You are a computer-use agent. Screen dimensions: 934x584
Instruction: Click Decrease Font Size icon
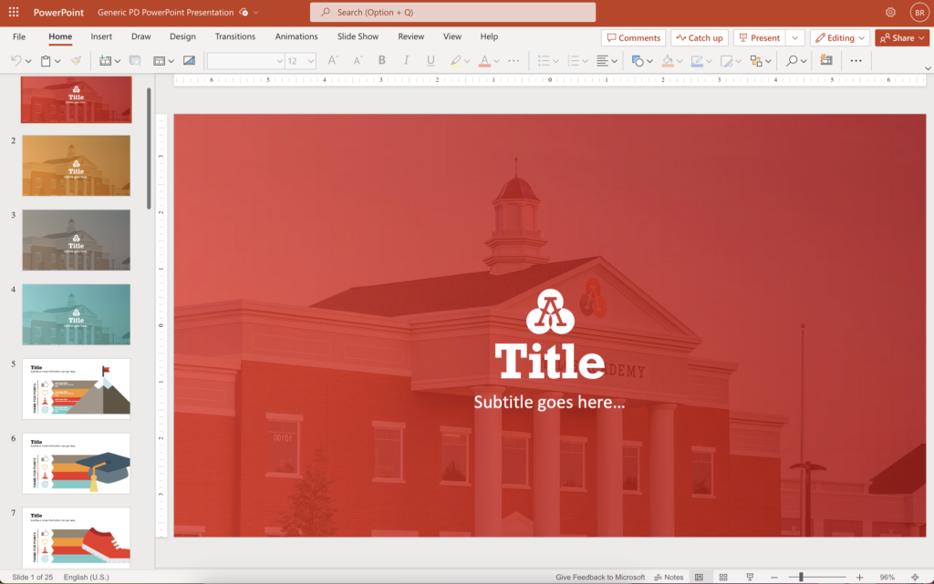357,61
